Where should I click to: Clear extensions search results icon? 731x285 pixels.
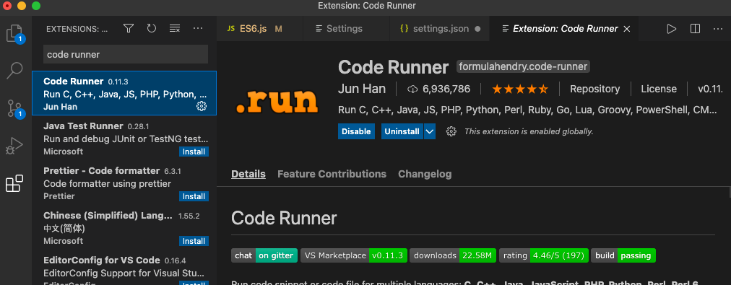[175, 28]
